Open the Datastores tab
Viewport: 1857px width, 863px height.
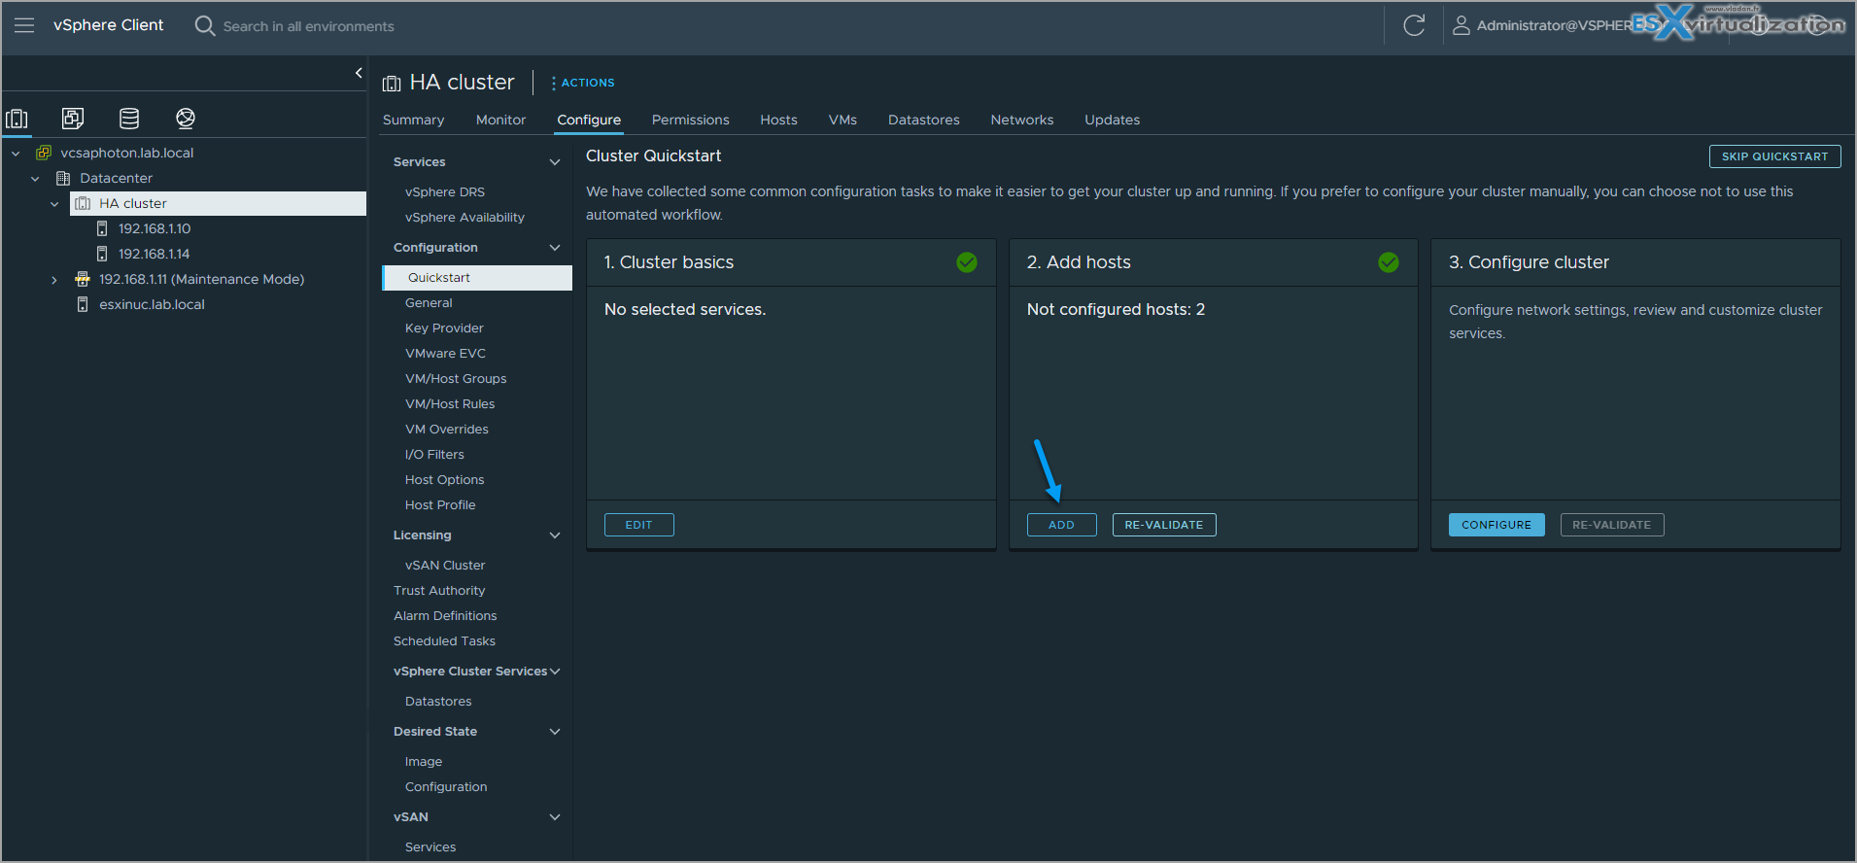(923, 120)
